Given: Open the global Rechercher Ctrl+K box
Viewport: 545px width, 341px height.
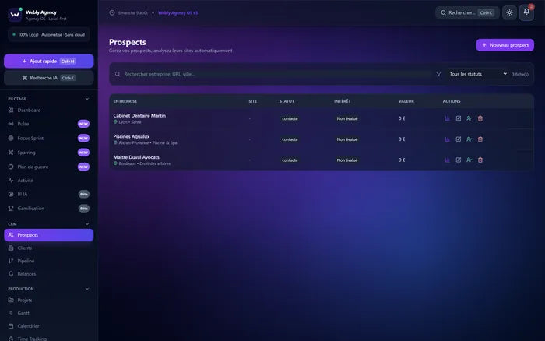Looking at the screenshot, I should click(x=467, y=13).
